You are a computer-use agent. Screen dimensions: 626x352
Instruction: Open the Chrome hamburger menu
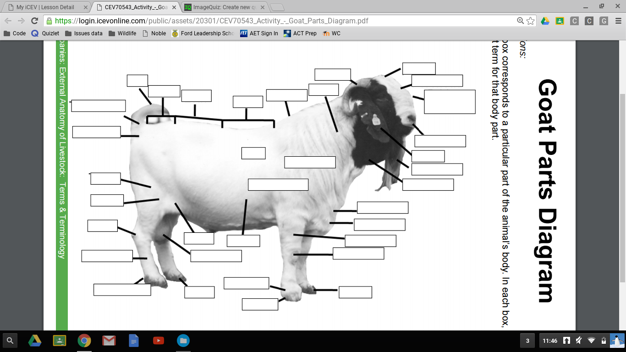(617, 21)
